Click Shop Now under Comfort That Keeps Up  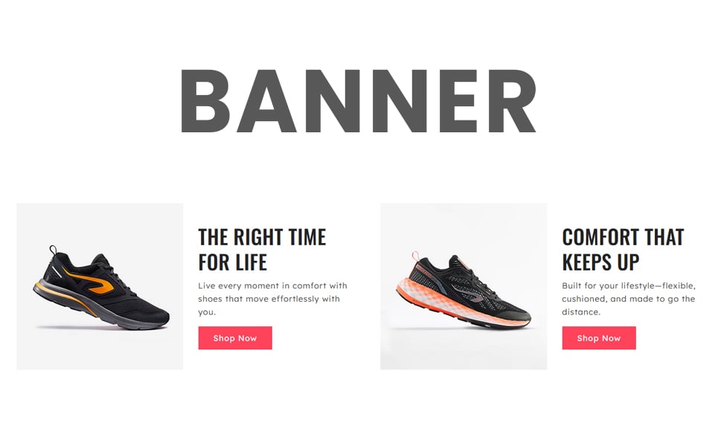click(599, 338)
